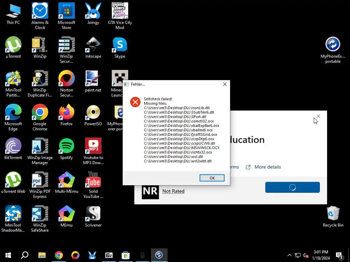Select the WinZip Image Manager icon
Viewport: 350px width, 262px height.
(40, 151)
